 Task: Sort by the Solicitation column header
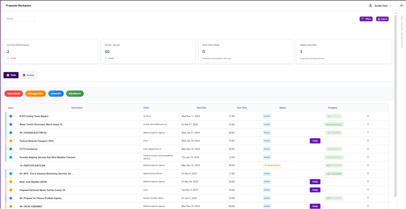tap(77, 108)
